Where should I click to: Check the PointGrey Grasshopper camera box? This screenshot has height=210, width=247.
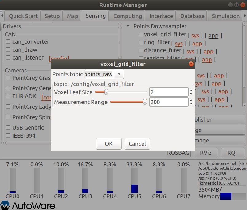(8, 78)
